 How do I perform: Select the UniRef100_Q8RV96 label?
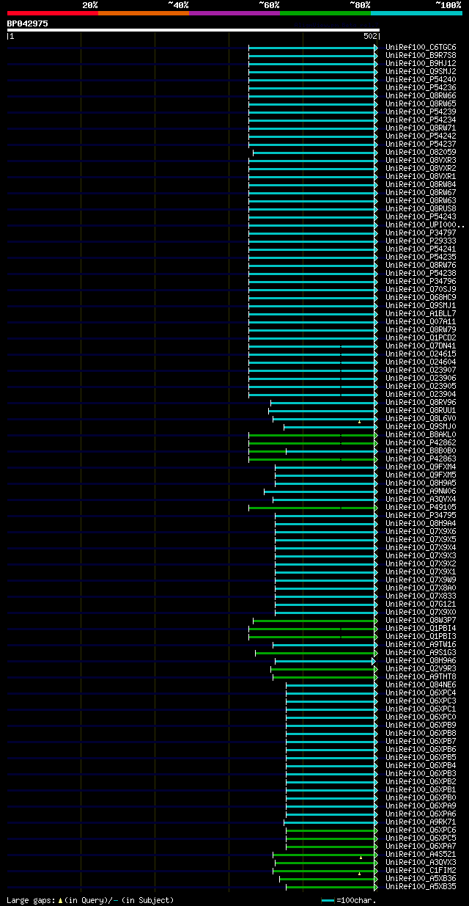click(x=421, y=402)
